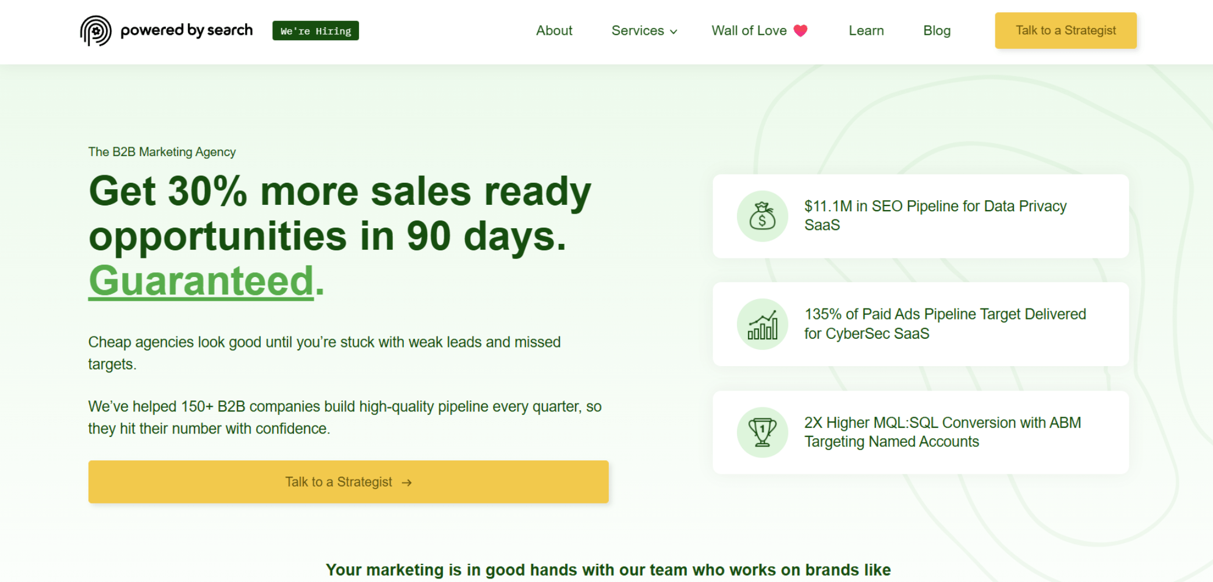Open the Learn menu item
The height and width of the screenshot is (582, 1213).
866,31
